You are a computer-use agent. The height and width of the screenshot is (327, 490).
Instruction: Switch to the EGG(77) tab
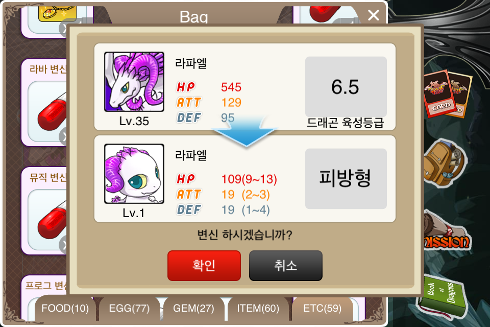129,308
